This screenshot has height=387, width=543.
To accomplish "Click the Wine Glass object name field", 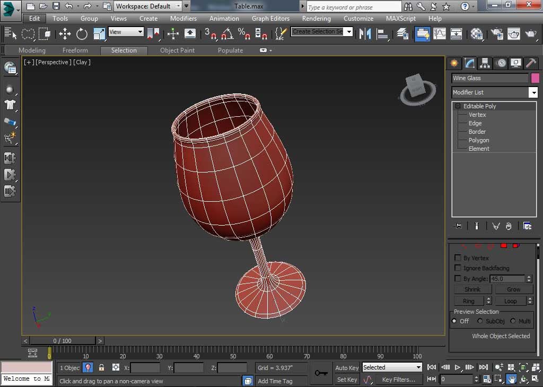I will pos(489,78).
